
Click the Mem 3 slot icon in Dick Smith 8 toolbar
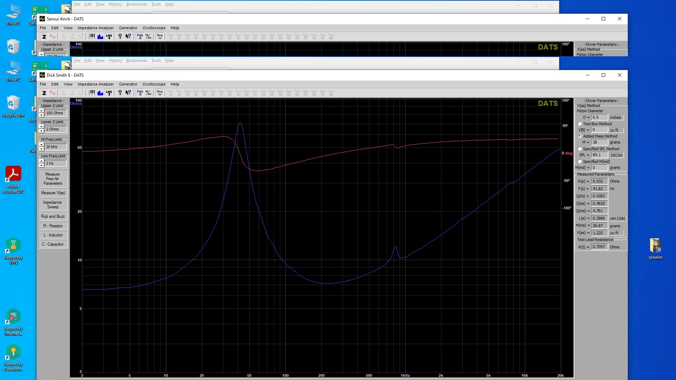pyautogui.click(x=188, y=93)
